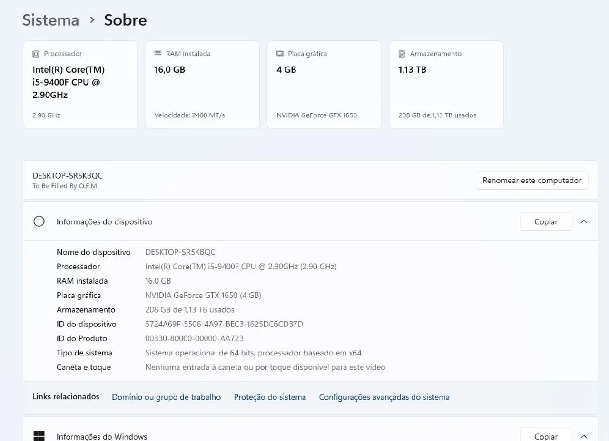Screen dimensions: 609x441
Task: Collapse the Informações do dispositivo section
Action: [x=584, y=221]
